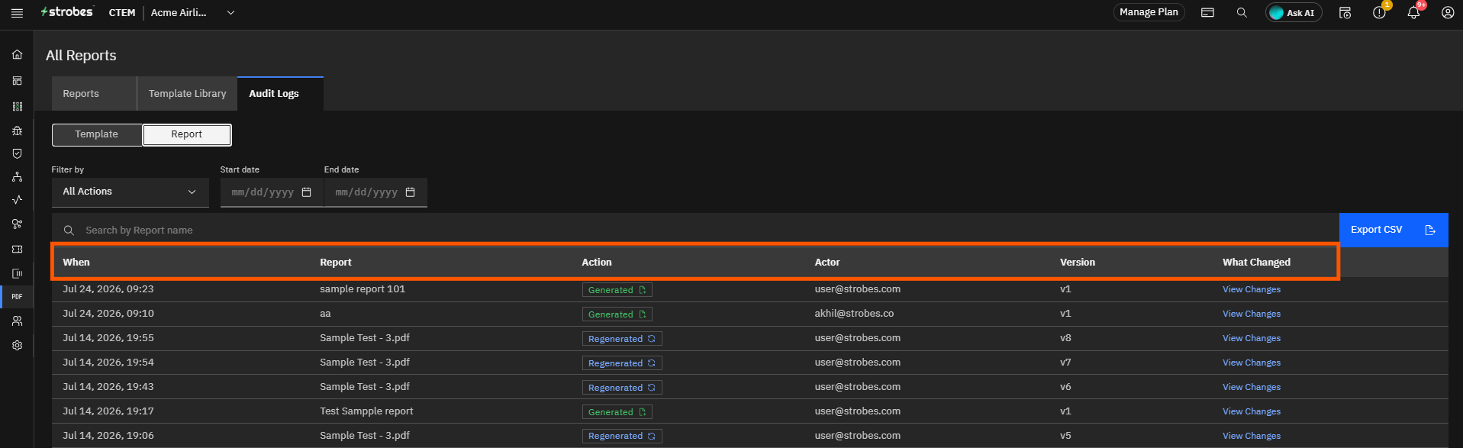The height and width of the screenshot is (448, 1463).
Task: Click the All Reports page heading
Action: pos(81,56)
